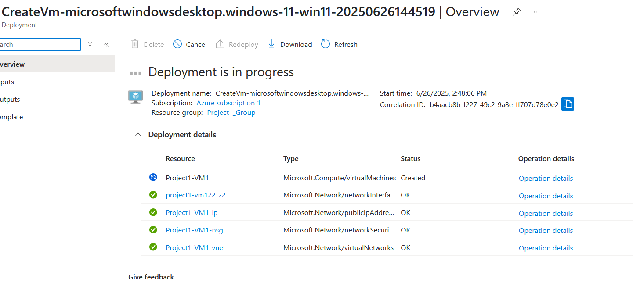Open the Project1-VM1-ip resource link

pyautogui.click(x=192, y=213)
